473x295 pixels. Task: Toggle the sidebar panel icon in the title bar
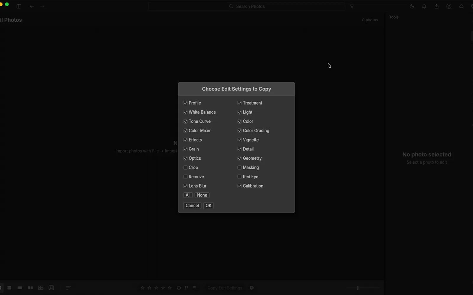click(19, 6)
